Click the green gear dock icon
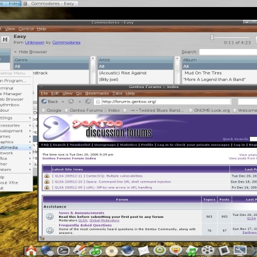257x257 pixels. point(159,251)
